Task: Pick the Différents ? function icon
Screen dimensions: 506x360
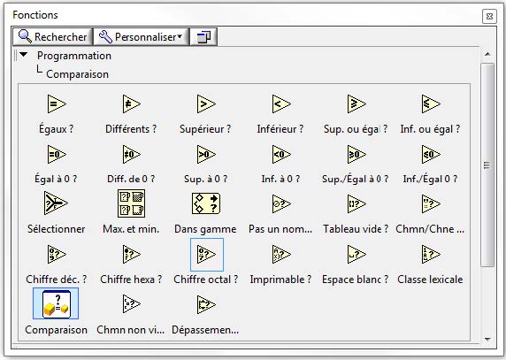Action: point(131,103)
